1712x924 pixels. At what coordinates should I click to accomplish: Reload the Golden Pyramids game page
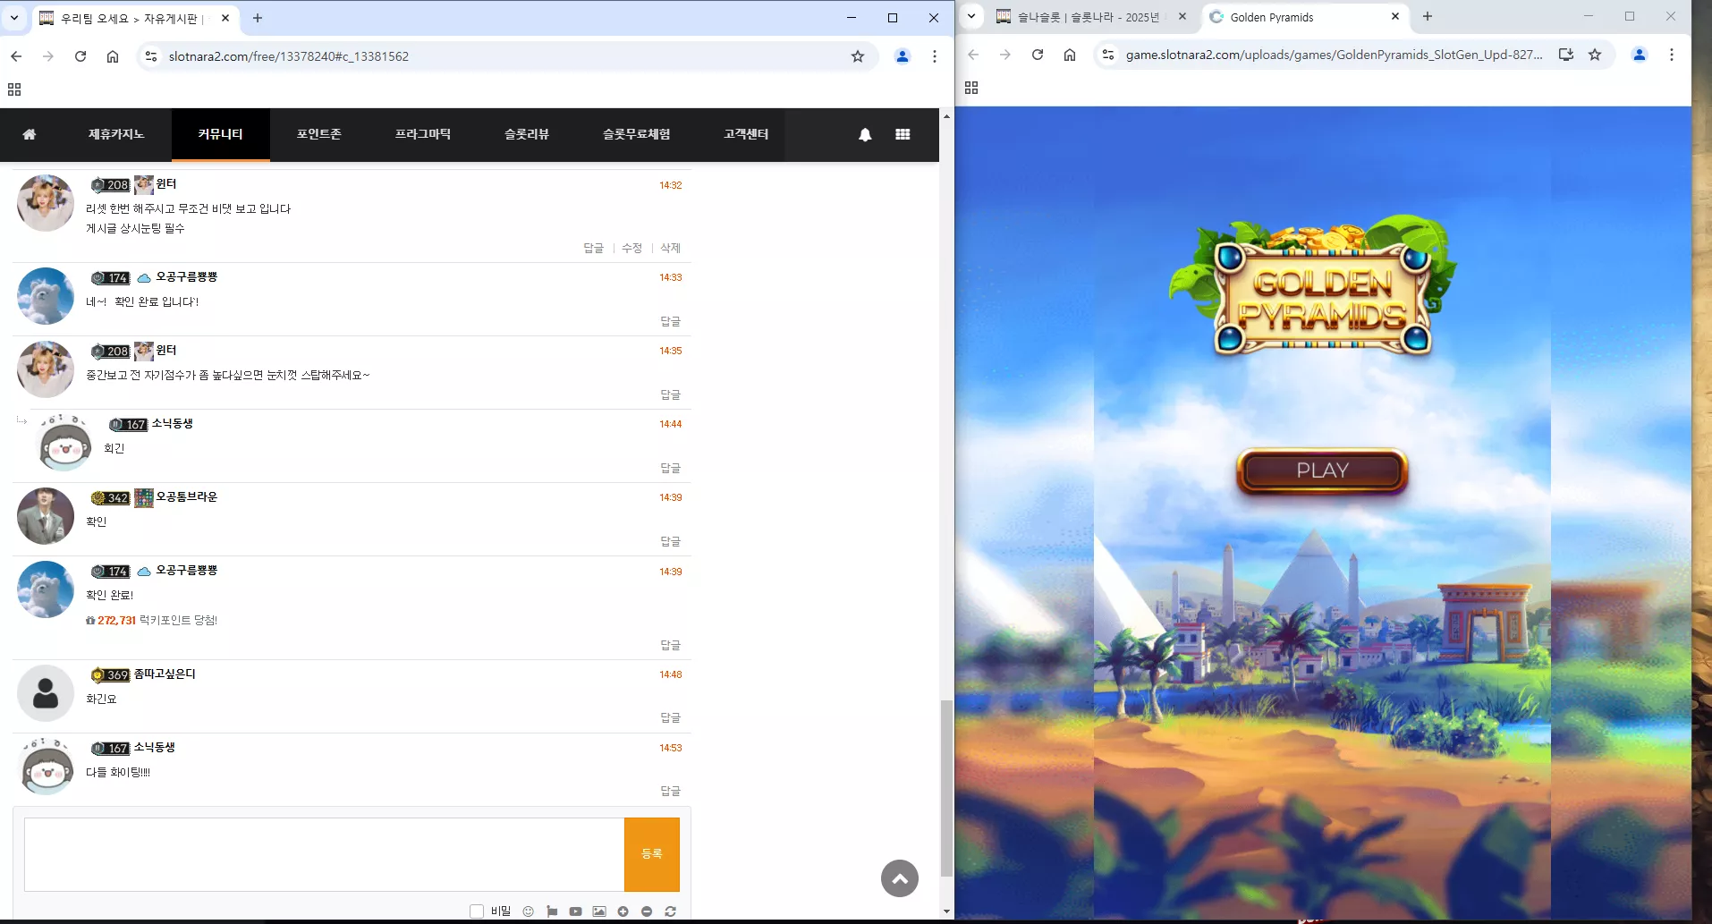coord(1038,55)
